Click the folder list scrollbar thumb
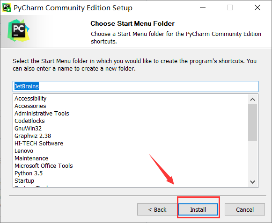 tap(253, 122)
